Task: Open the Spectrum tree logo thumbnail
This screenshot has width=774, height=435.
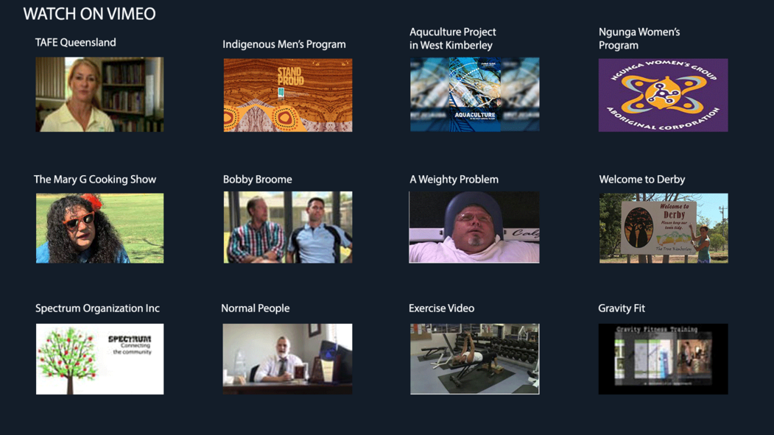Action: [x=99, y=359]
